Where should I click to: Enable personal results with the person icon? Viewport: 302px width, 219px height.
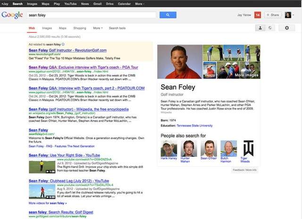tap(260, 28)
